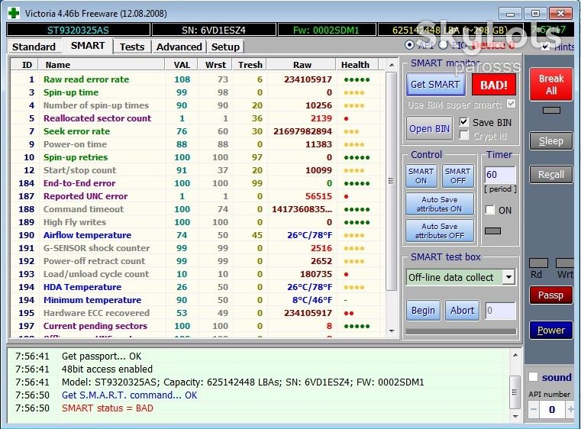581x429 pixels.
Task: Select the PIO radio button
Action: (443, 45)
